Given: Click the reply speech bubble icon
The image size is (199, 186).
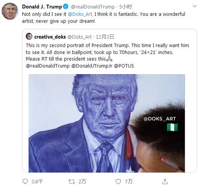Looking at the screenshot, I should tap(25, 181).
